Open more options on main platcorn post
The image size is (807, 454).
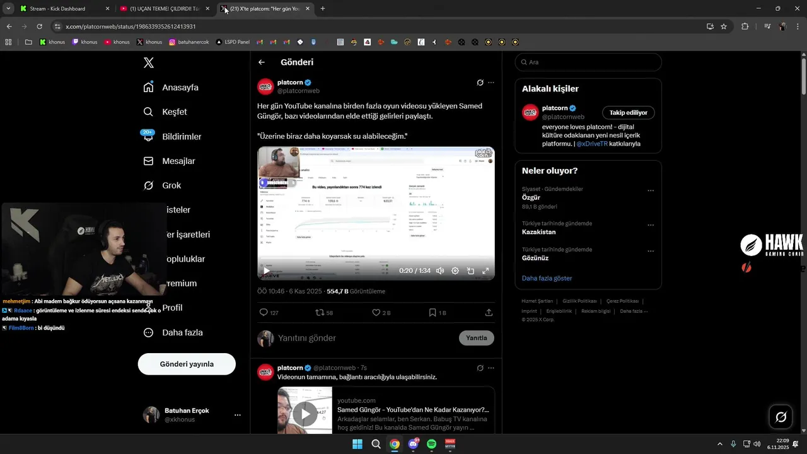click(x=491, y=83)
